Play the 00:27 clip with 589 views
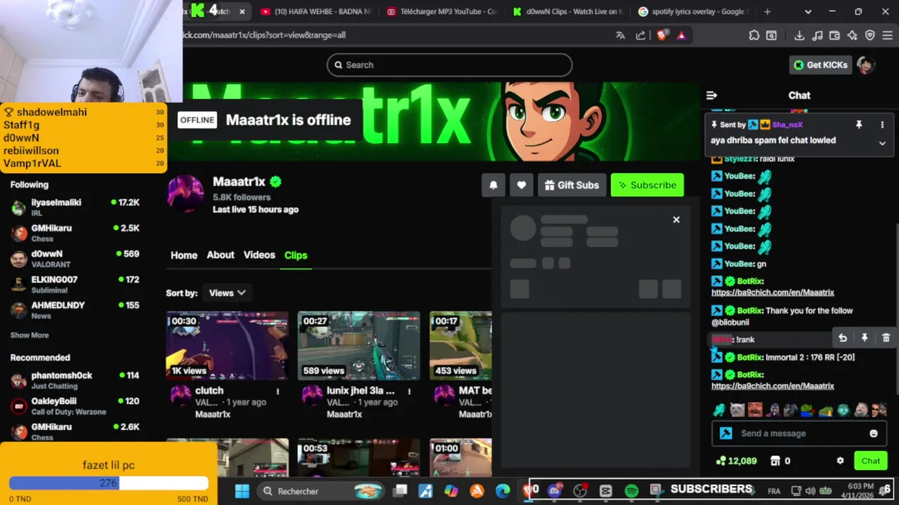899x505 pixels. [x=358, y=346]
